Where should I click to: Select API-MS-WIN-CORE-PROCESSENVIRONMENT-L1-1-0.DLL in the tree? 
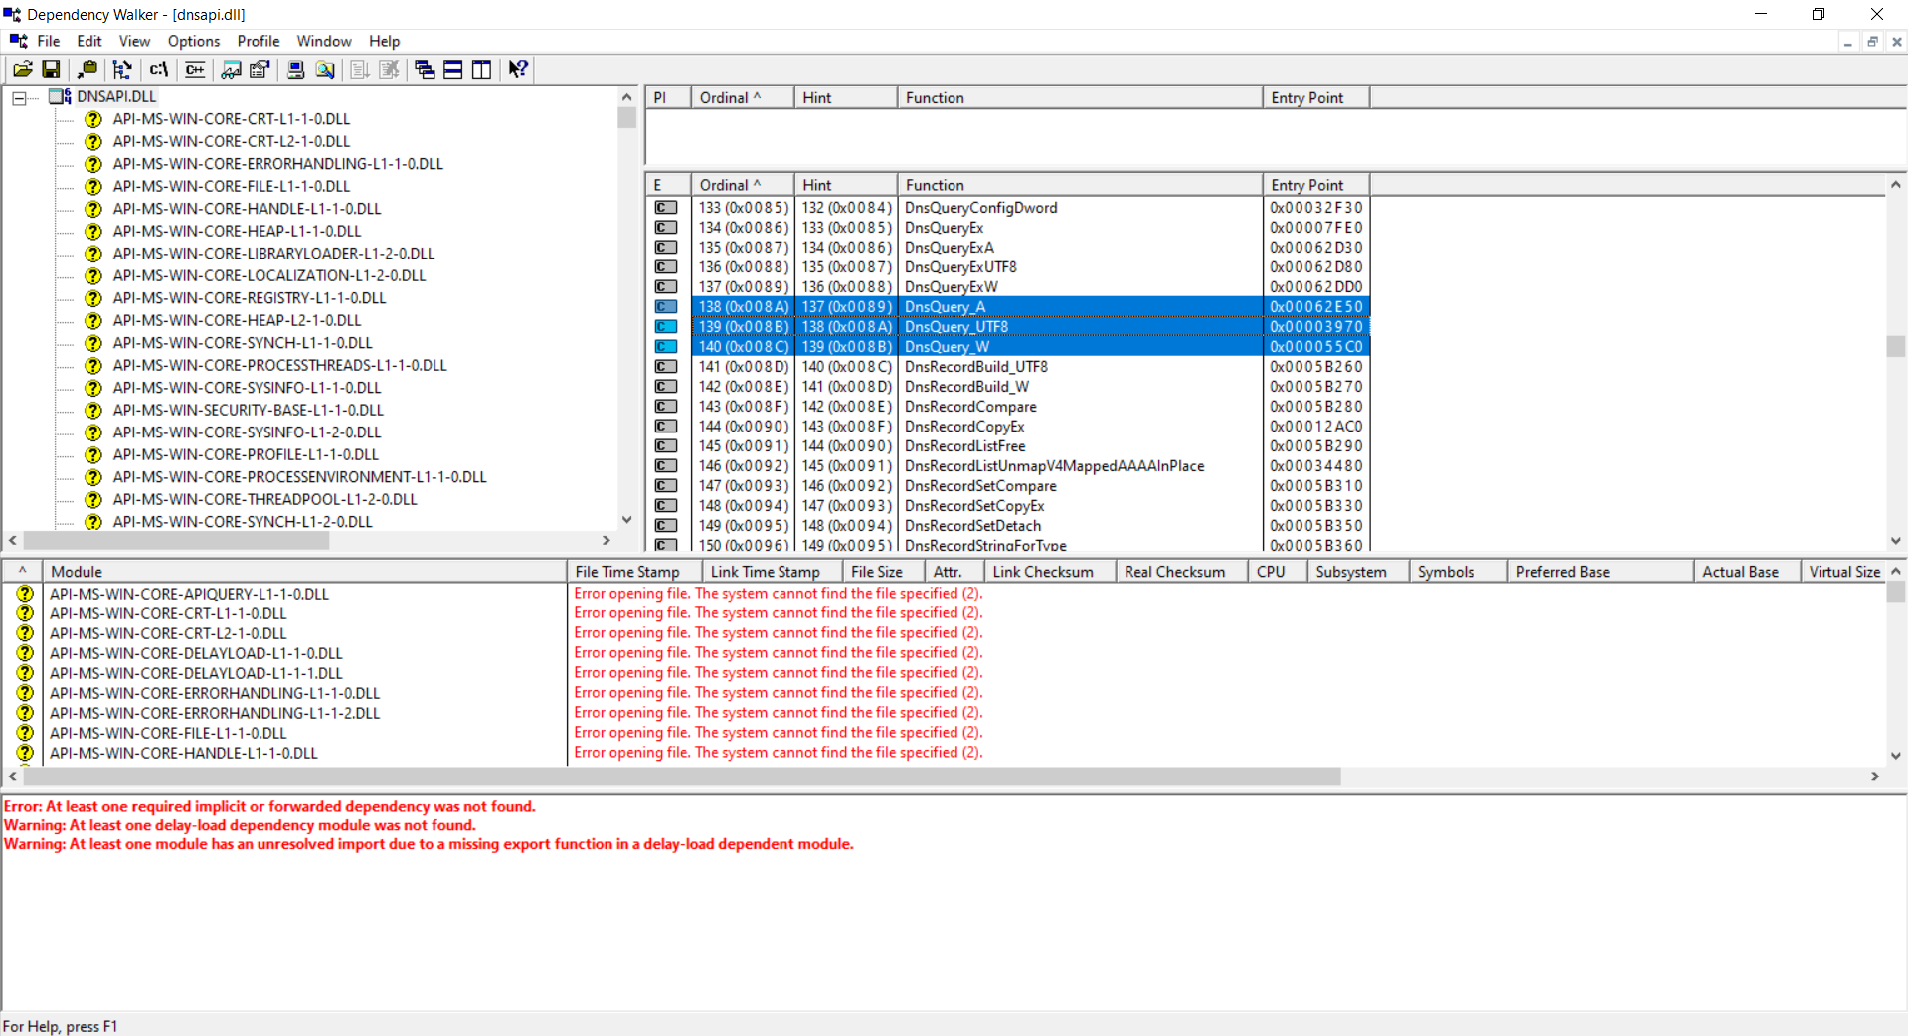click(x=299, y=477)
